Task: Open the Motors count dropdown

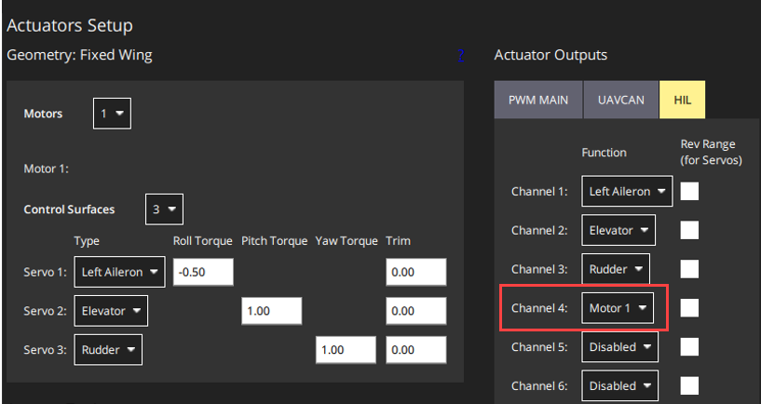Action: pyautogui.click(x=112, y=114)
